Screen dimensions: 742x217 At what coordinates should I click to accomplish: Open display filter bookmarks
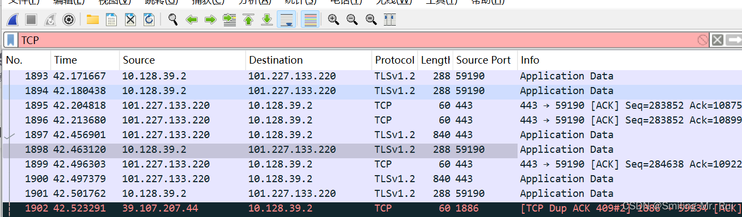pos(11,40)
